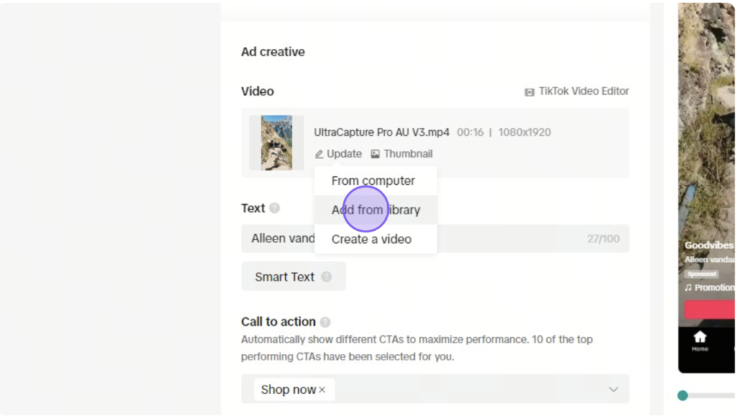736x420 pixels.
Task: Click the red CTA button in preview
Action: point(709,310)
